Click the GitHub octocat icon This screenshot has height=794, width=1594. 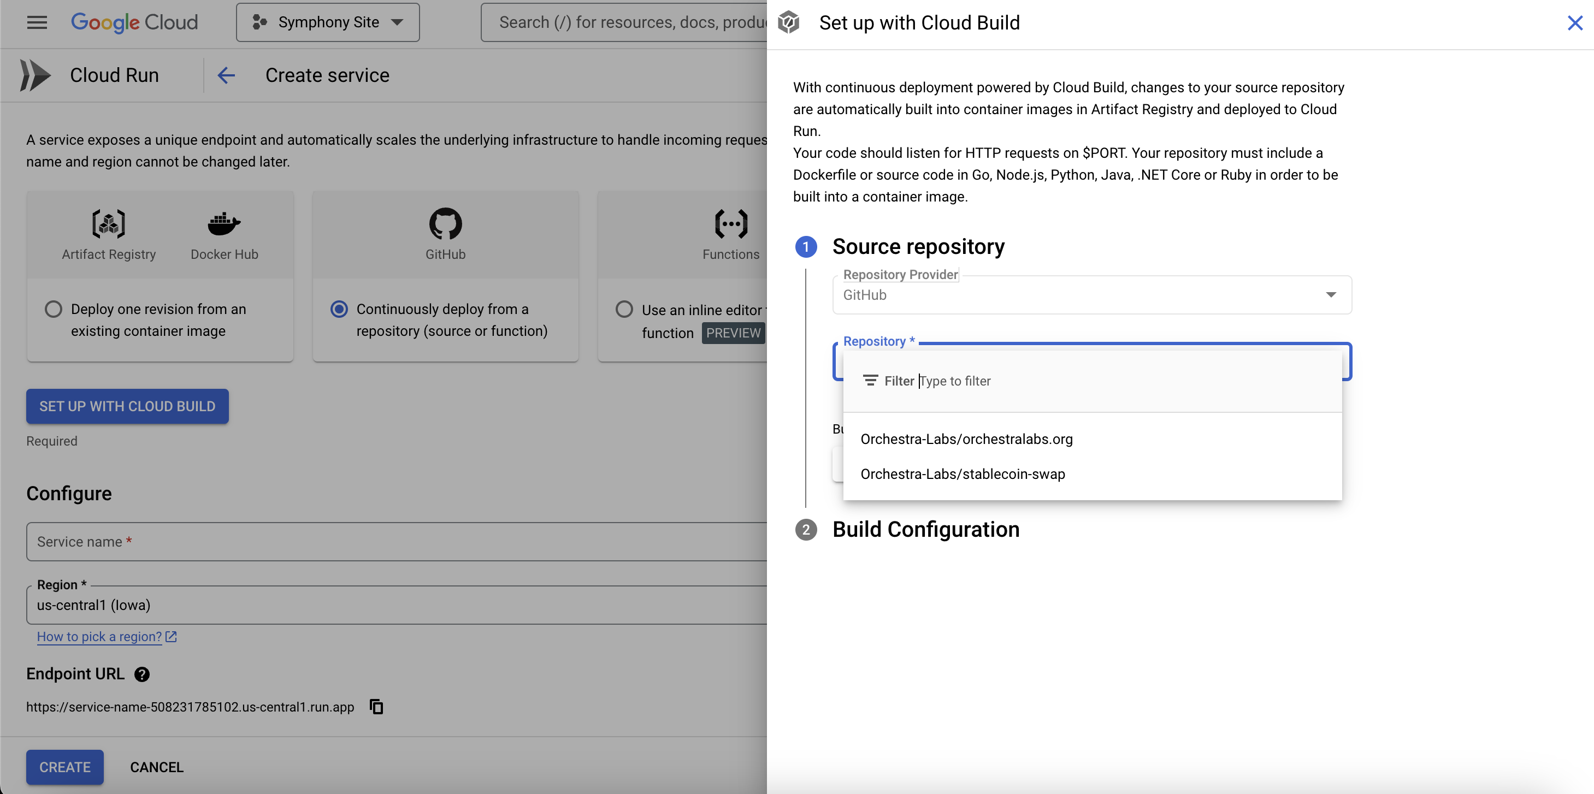coord(445,223)
